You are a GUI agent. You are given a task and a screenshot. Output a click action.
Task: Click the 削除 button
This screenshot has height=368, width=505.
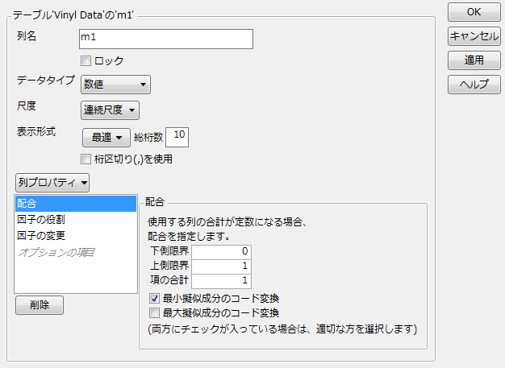click(40, 305)
